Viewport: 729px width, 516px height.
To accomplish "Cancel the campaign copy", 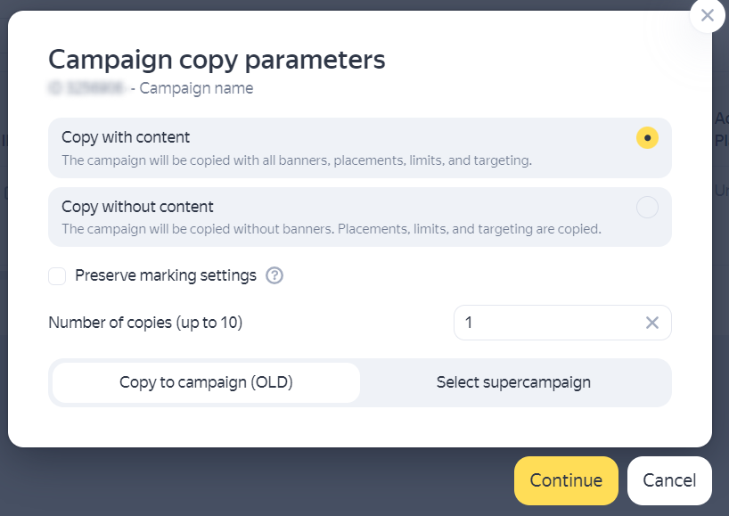I will coord(668,480).
